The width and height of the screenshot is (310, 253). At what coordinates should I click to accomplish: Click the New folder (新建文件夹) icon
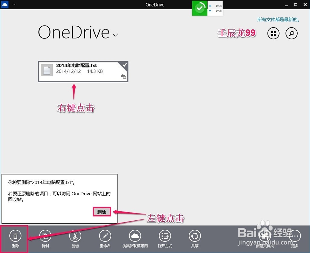[x=265, y=236]
